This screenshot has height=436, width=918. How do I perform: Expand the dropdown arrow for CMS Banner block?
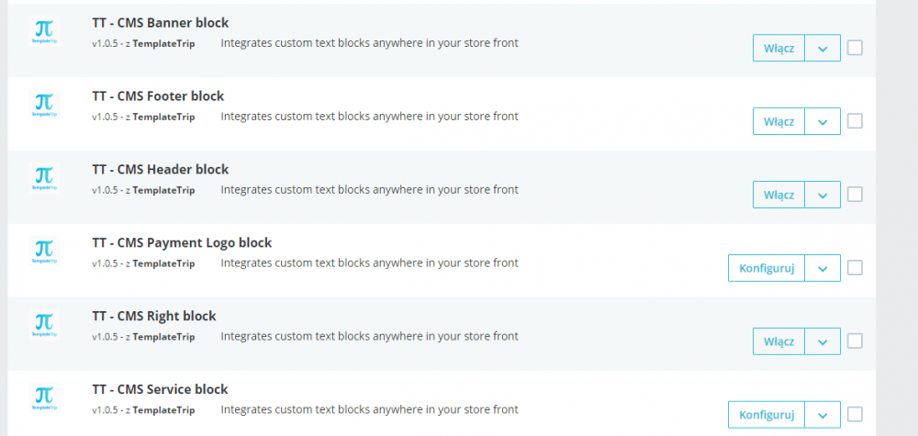click(823, 48)
